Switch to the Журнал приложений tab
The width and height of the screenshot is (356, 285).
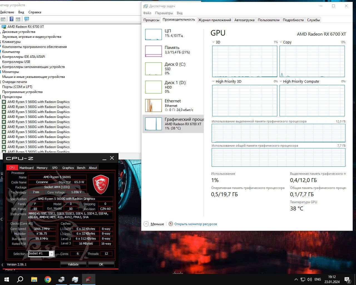click(214, 20)
